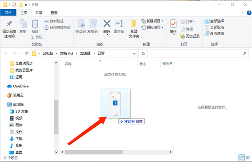Click Cut (剪切) scissors icon
The image size is (252, 162).
[x=32, y=37]
